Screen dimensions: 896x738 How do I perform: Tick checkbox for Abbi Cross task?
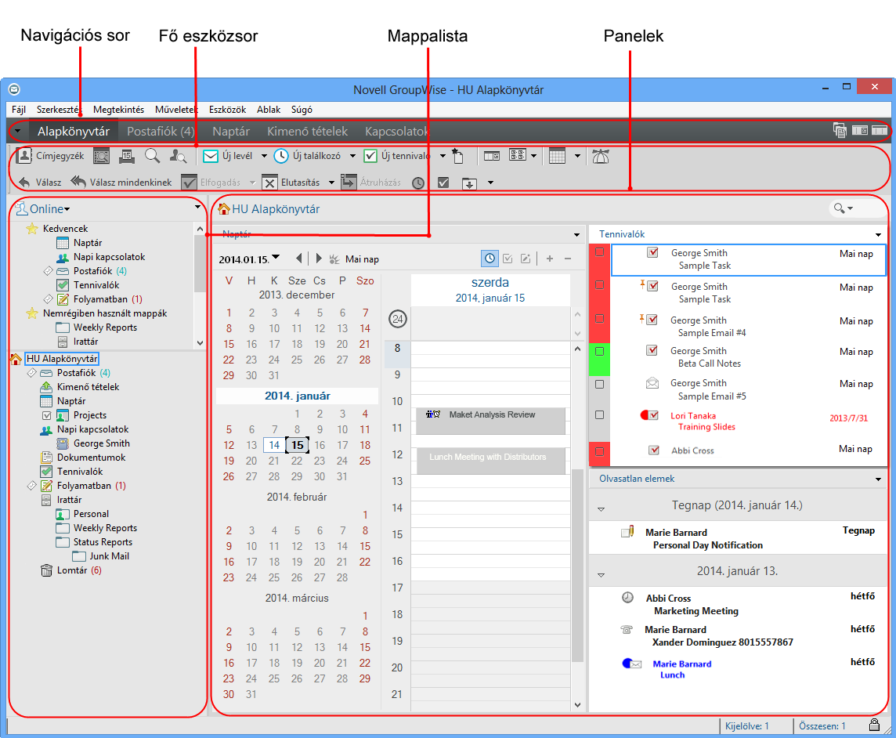[x=599, y=451]
